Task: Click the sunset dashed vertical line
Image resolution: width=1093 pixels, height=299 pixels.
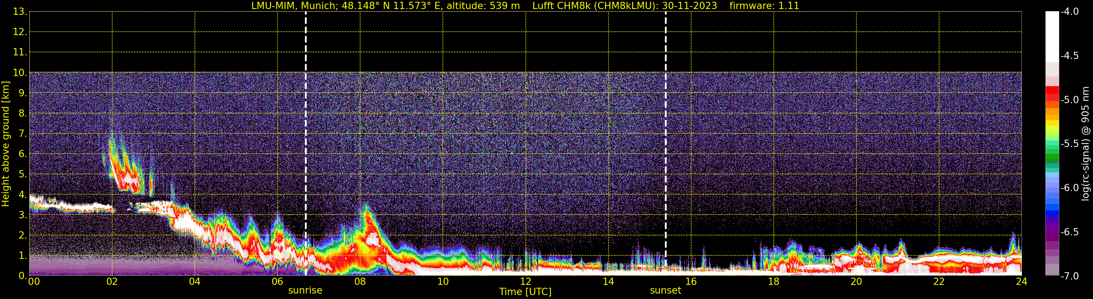Action: coord(665,127)
